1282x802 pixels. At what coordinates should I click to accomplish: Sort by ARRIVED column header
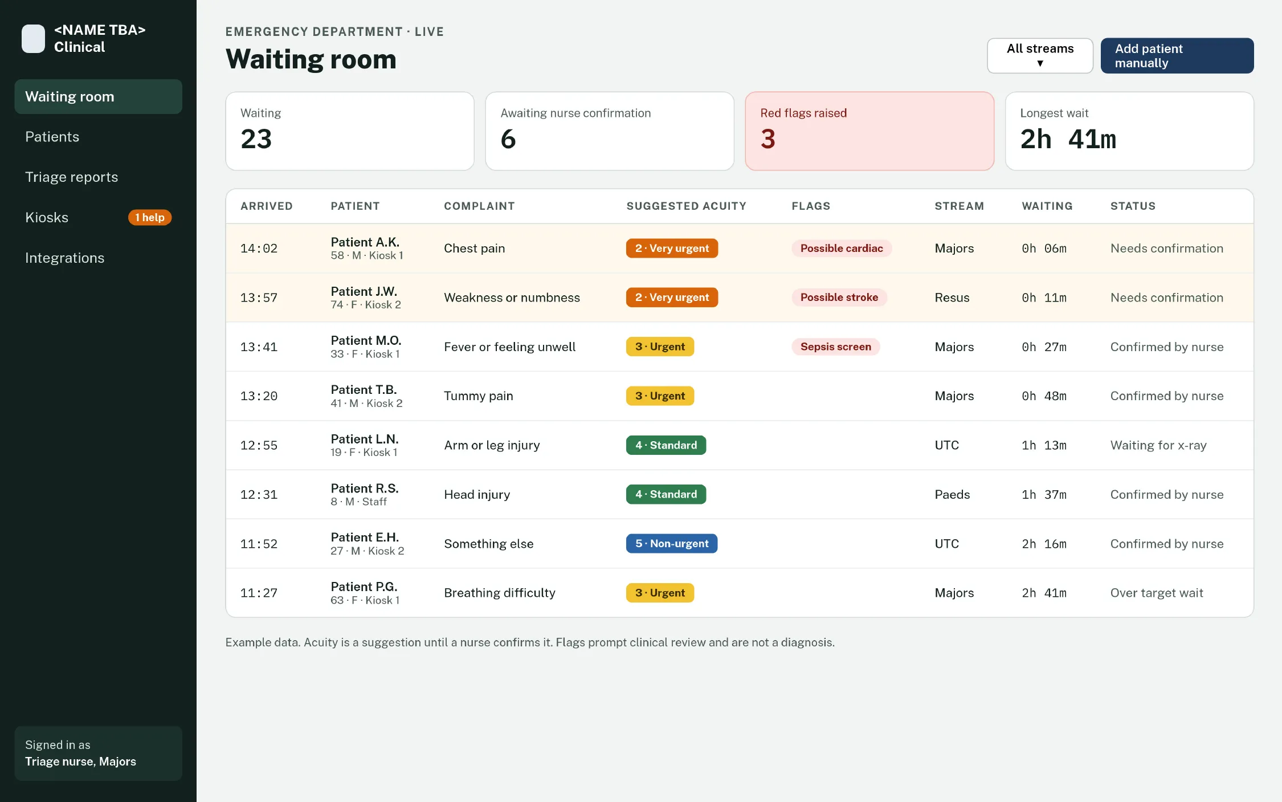point(267,206)
